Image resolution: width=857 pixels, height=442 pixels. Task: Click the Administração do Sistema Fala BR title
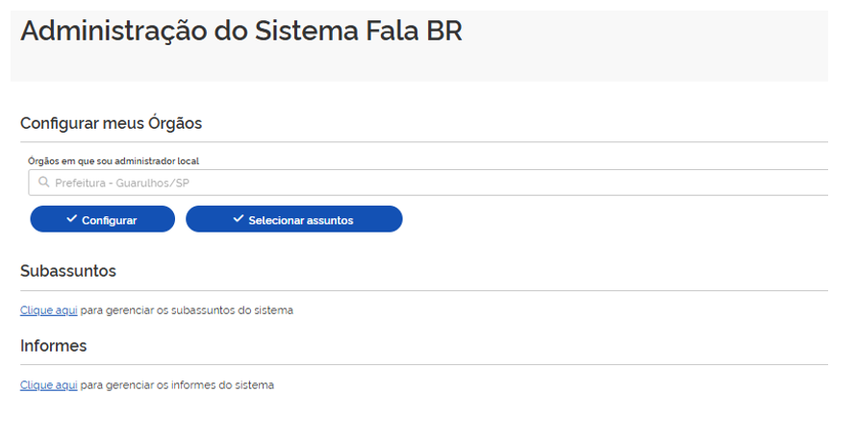tap(241, 31)
